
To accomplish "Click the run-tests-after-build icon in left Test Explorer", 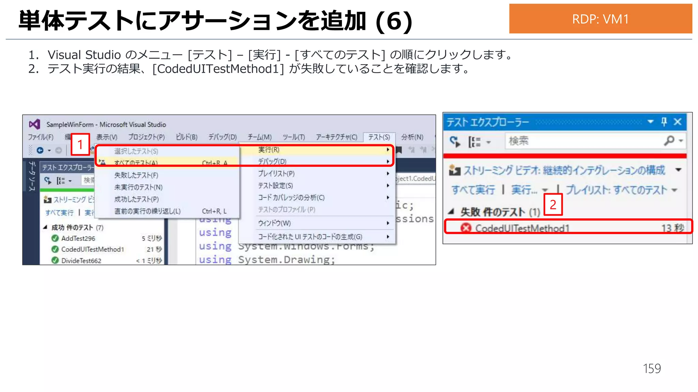I will pyautogui.click(x=48, y=180).
